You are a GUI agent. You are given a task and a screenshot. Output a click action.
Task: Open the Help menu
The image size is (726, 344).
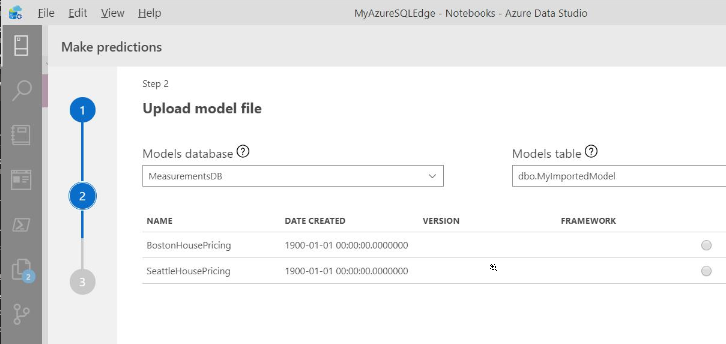tap(150, 13)
